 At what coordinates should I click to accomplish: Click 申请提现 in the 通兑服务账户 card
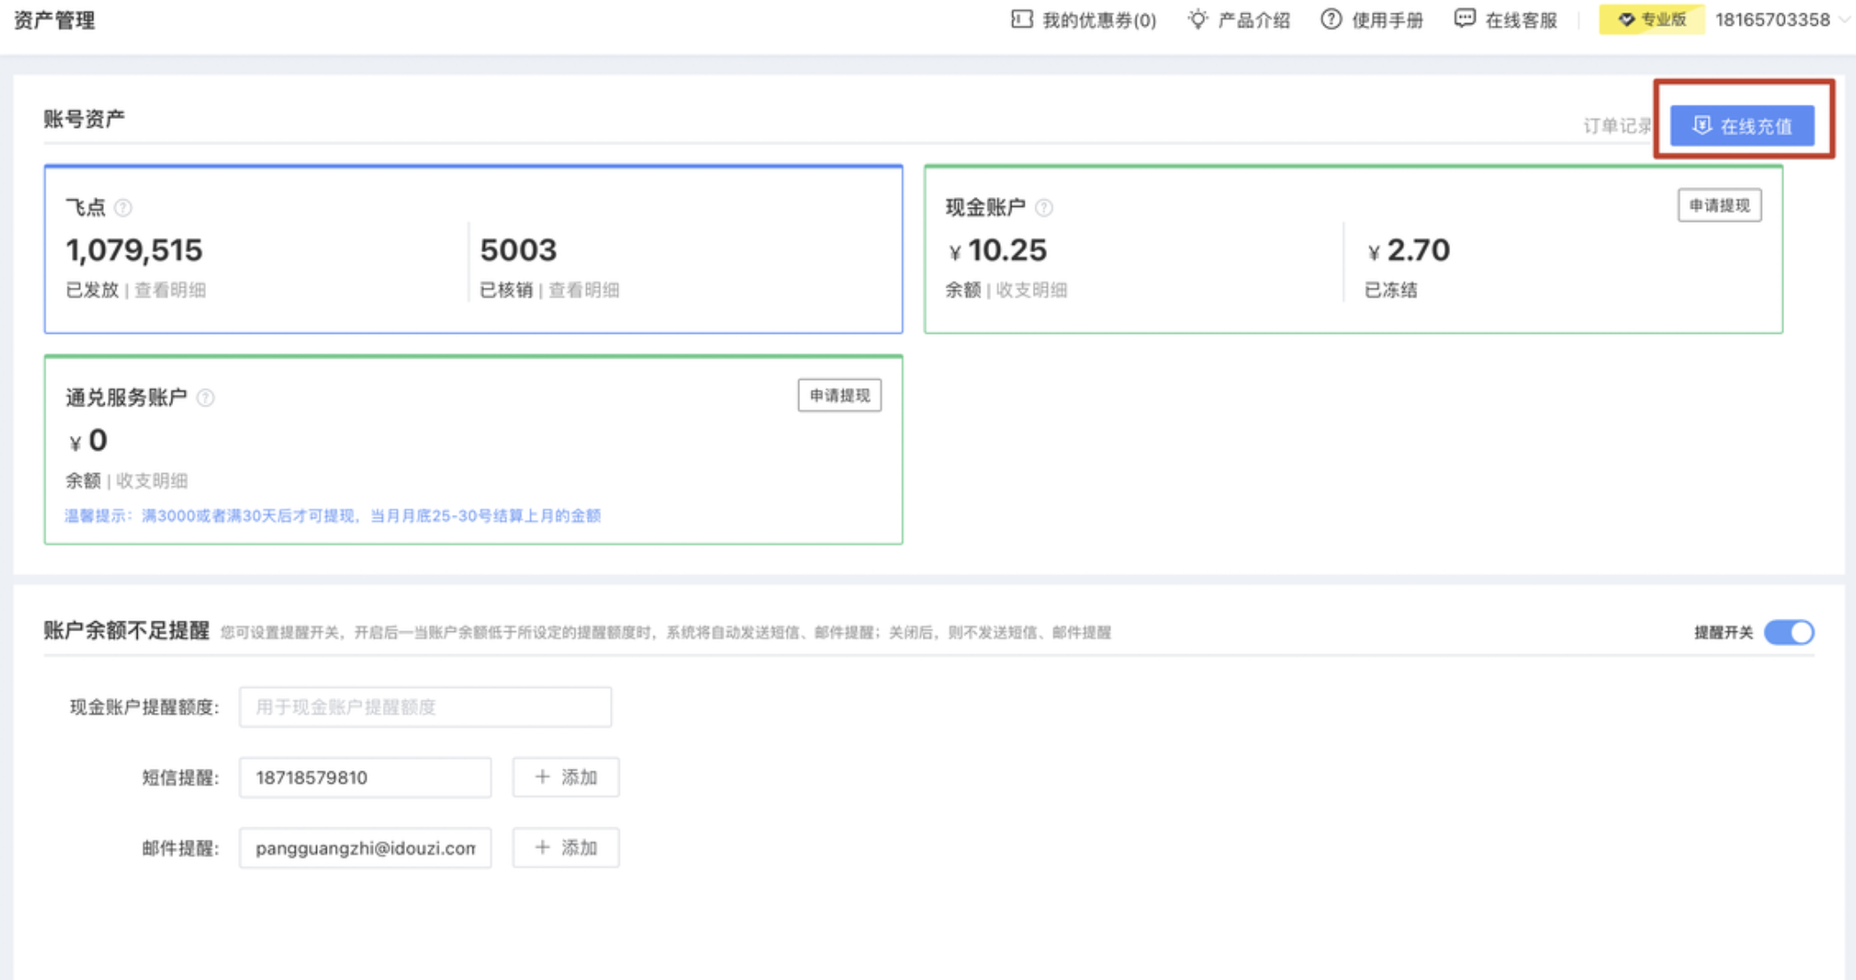[x=839, y=396]
